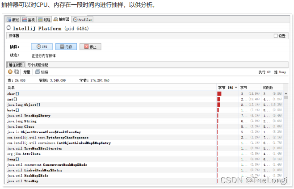
Task: Open the 监视 tab
Action: [29, 20]
